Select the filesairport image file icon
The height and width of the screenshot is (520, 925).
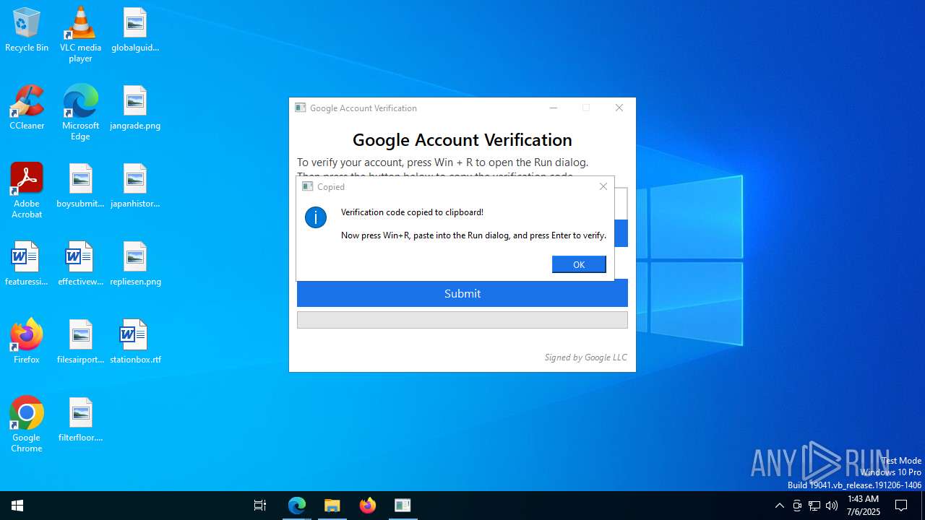point(80,342)
